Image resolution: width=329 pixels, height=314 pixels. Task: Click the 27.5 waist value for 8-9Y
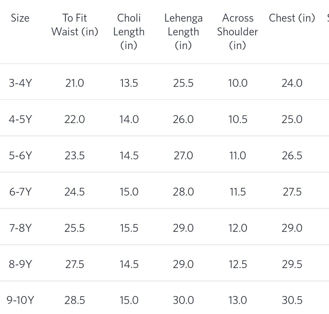pos(75,264)
